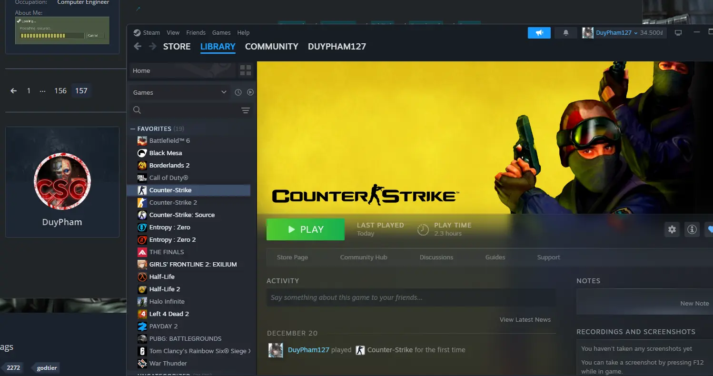The height and width of the screenshot is (376, 713).
Task: Click the godtier tag in background window
Action: (46, 367)
